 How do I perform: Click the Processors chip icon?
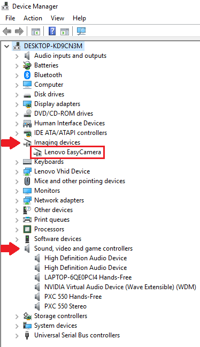[x=27, y=229]
